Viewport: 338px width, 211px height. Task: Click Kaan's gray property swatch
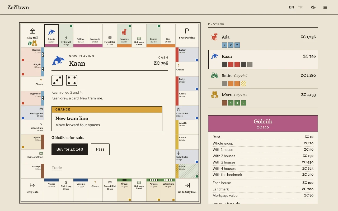point(250,64)
